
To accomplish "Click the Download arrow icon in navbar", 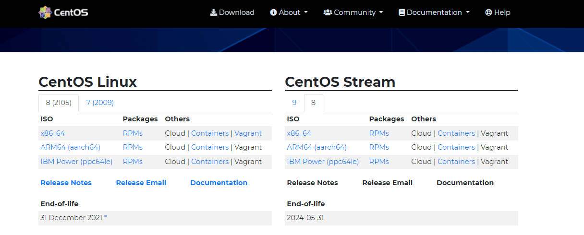I will tap(214, 12).
